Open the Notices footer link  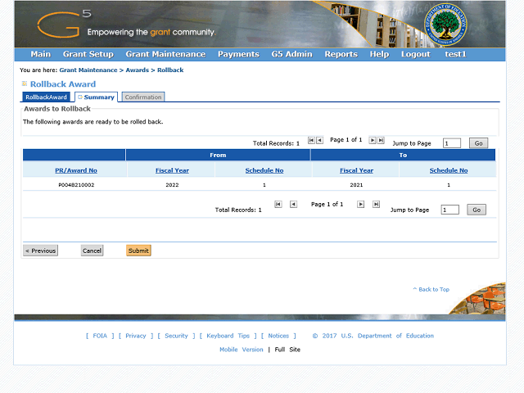[x=278, y=336]
